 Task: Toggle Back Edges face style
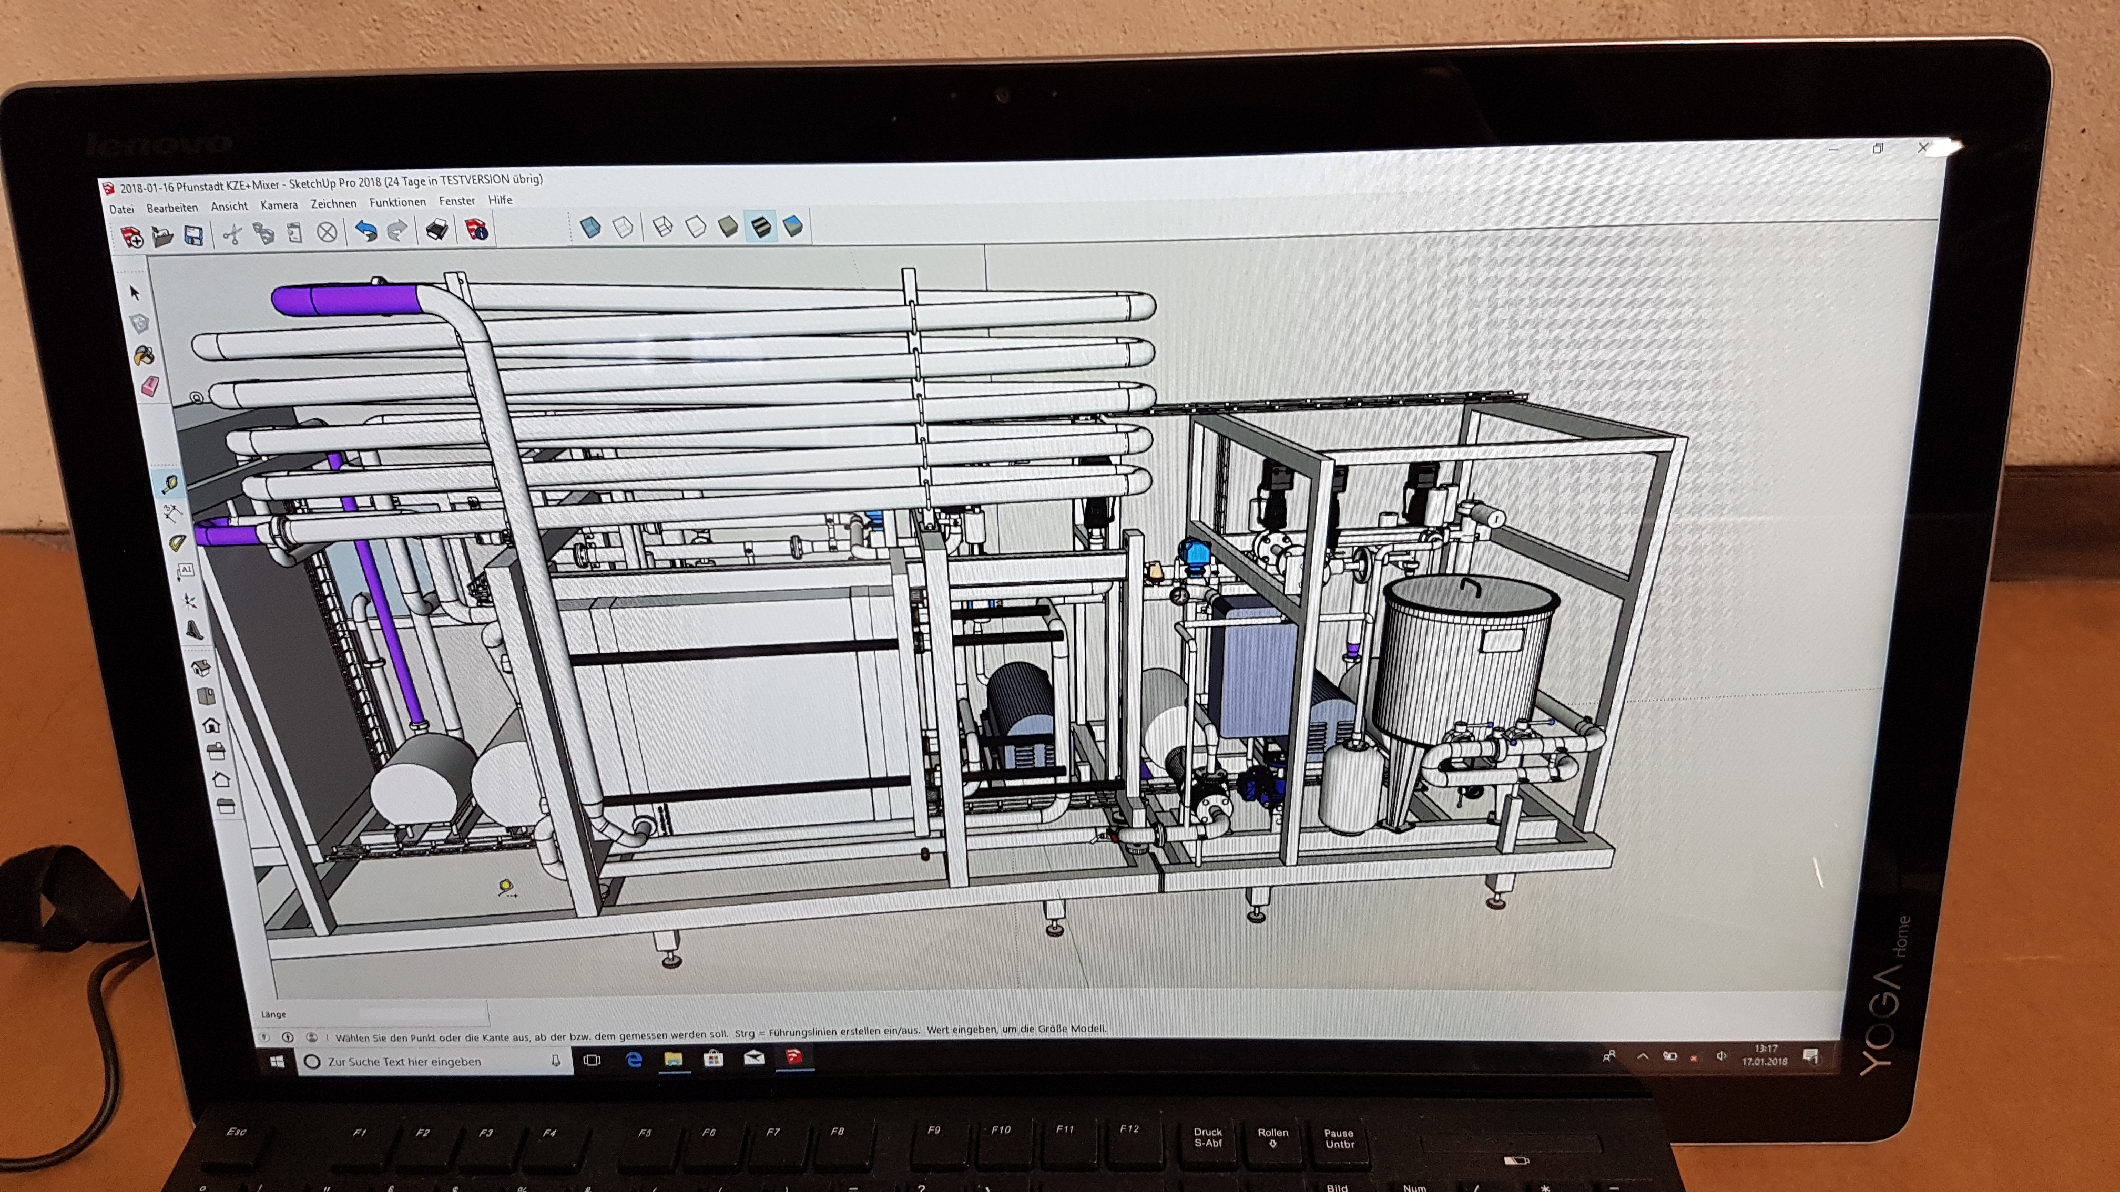(x=623, y=226)
